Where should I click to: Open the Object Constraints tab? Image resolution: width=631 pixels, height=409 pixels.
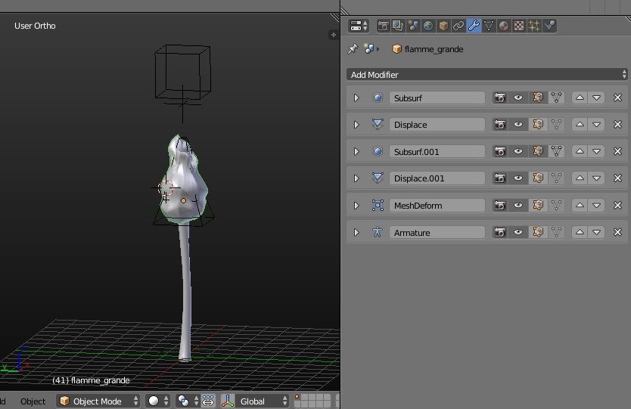click(x=458, y=26)
